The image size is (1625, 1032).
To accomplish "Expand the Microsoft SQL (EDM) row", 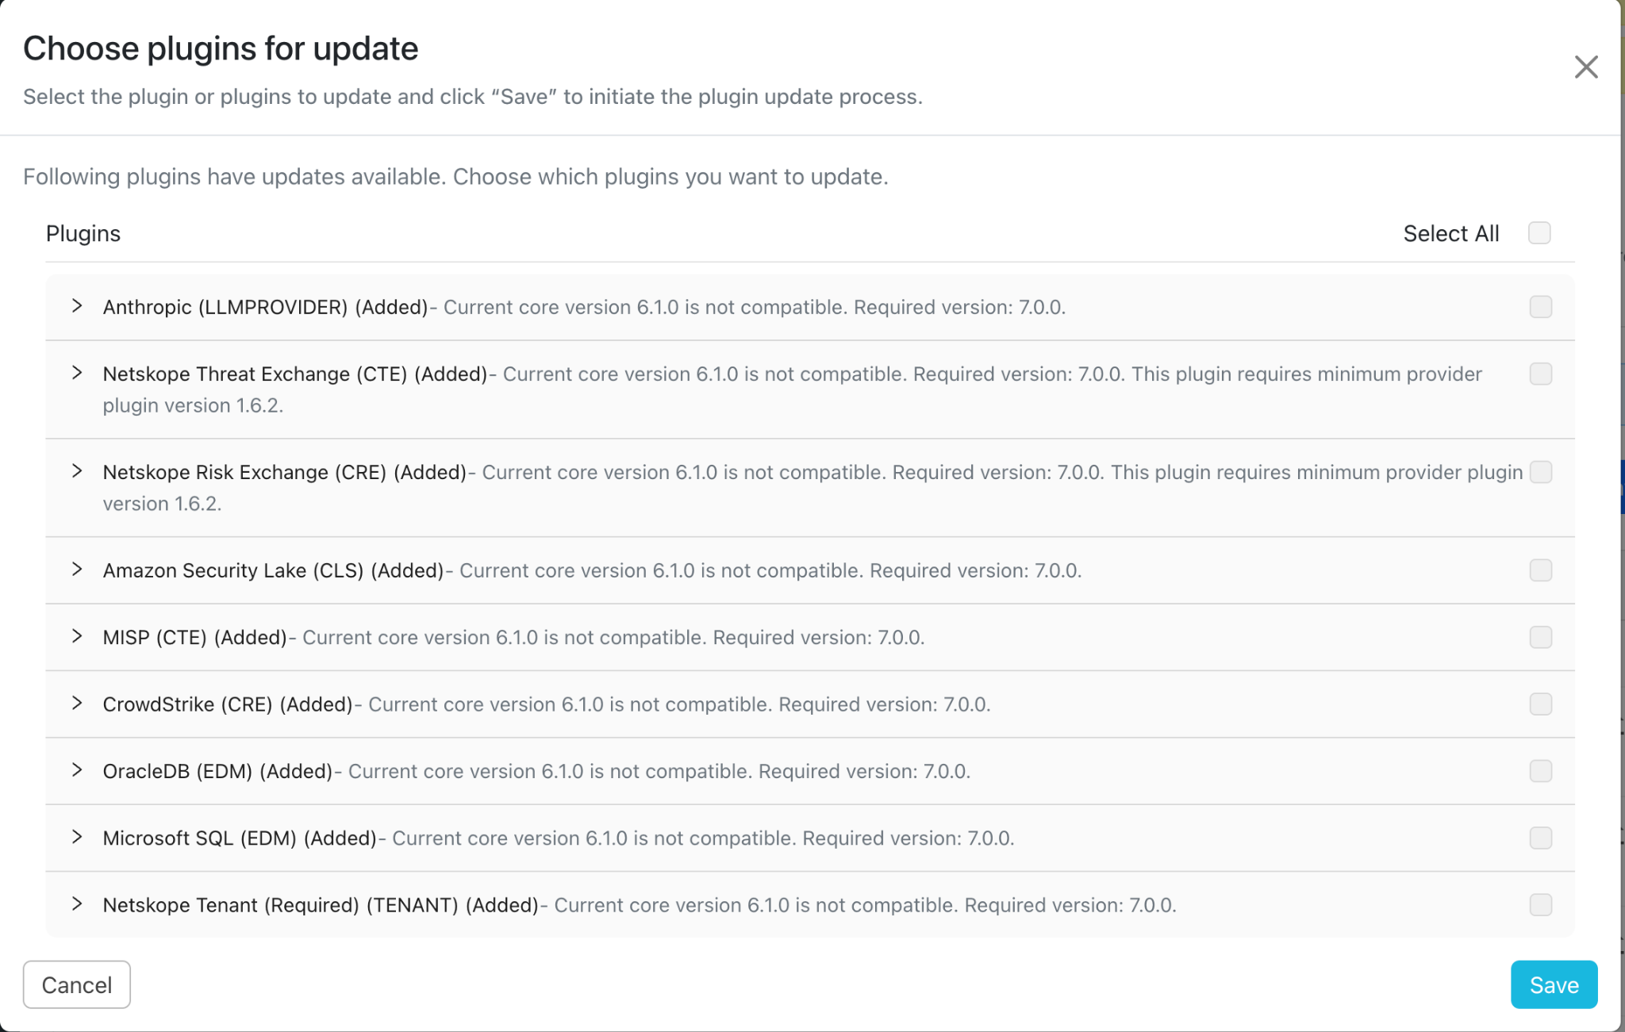I will 77,837.
